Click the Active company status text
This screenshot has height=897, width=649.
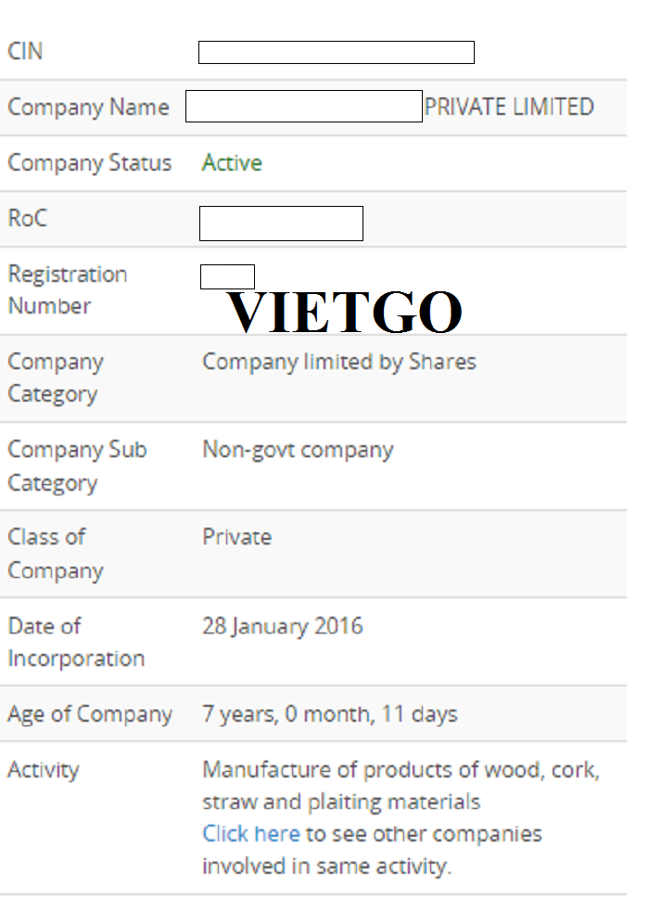tap(232, 163)
